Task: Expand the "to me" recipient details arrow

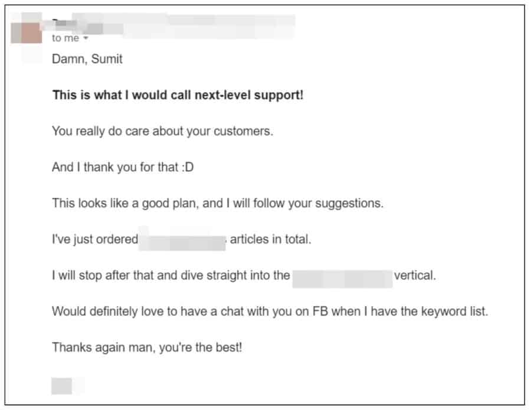Action: (x=86, y=38)
